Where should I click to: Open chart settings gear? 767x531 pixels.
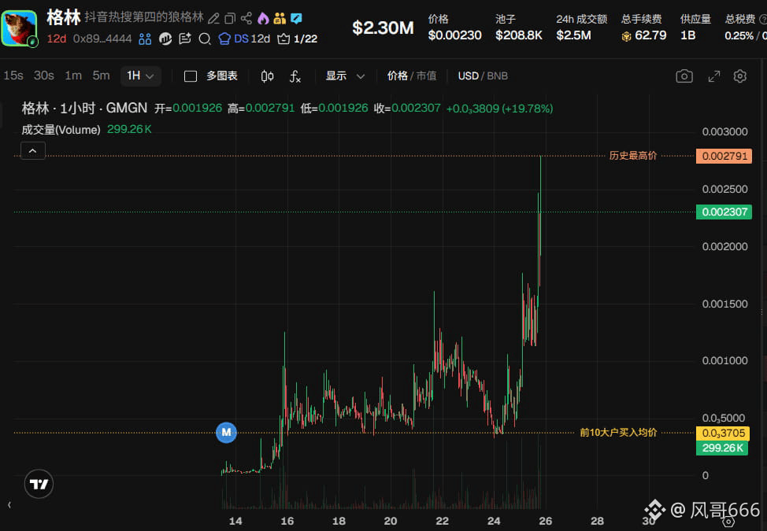[739, 76]
